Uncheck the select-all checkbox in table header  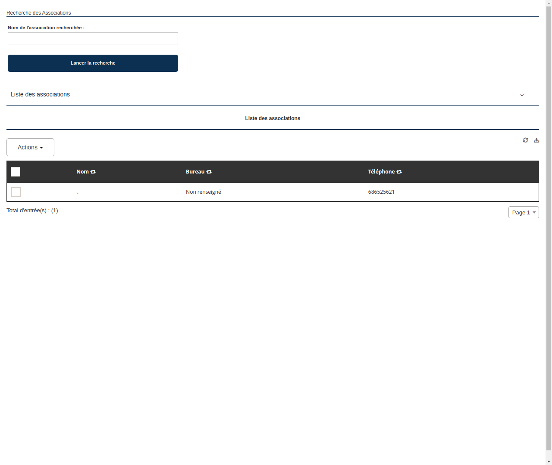16,171
